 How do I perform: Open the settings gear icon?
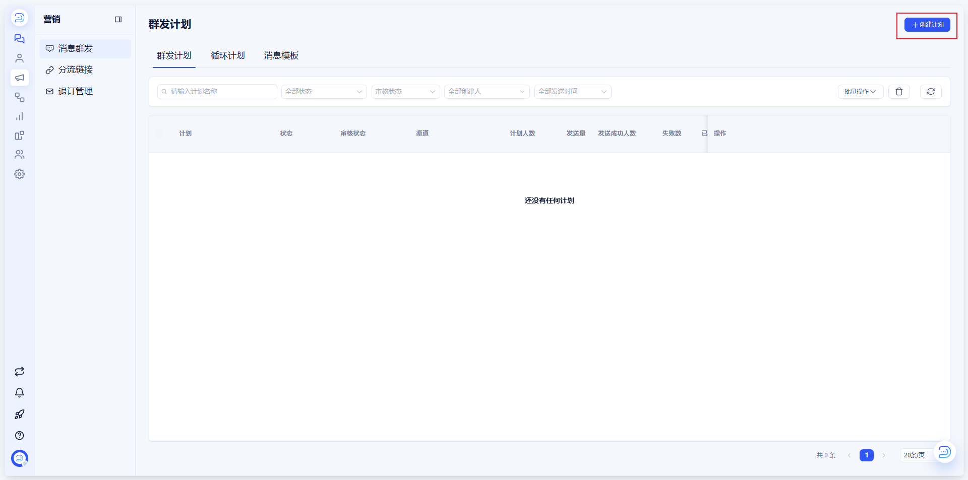tap(20, 174)
